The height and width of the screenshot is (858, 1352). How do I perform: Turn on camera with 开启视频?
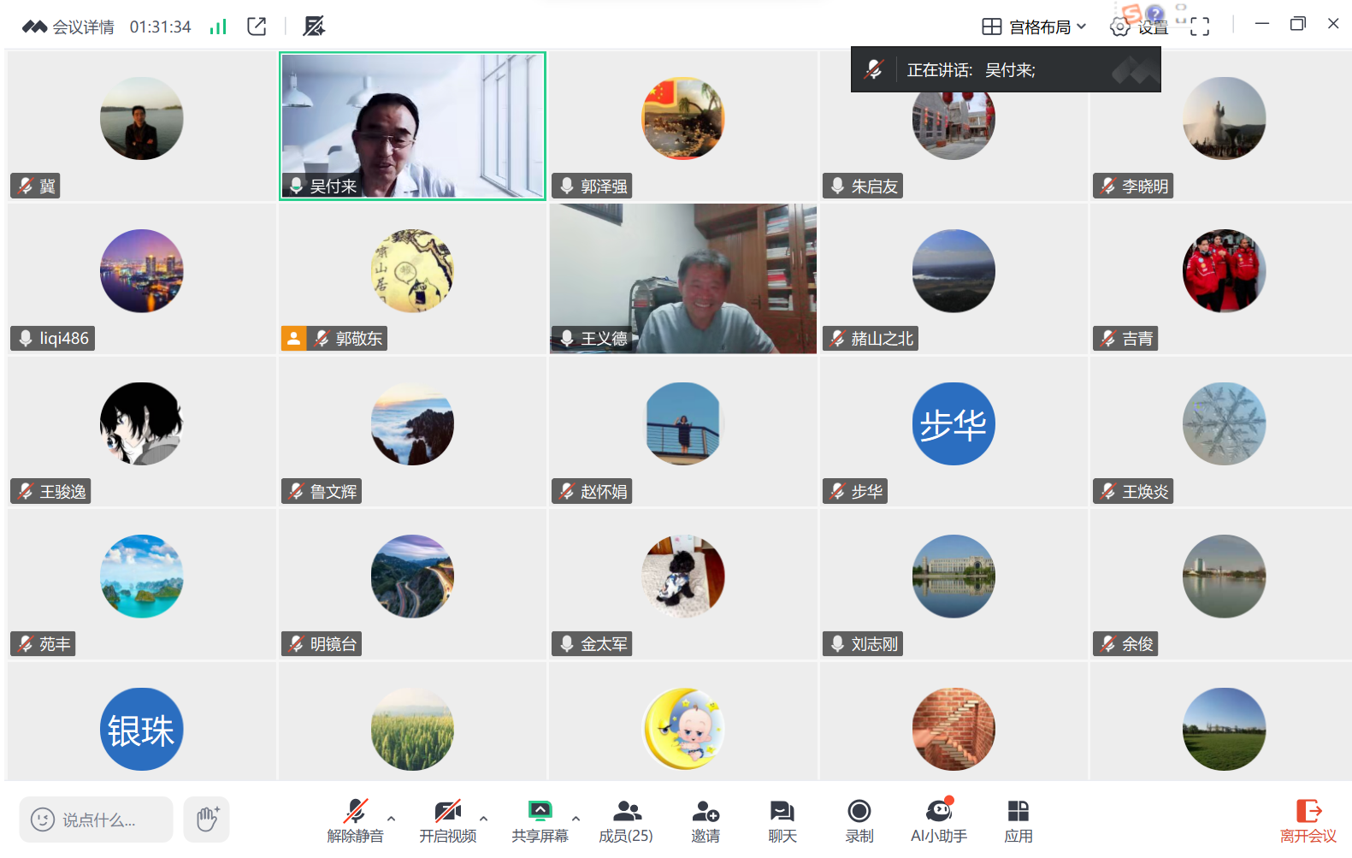click(447, 820)
